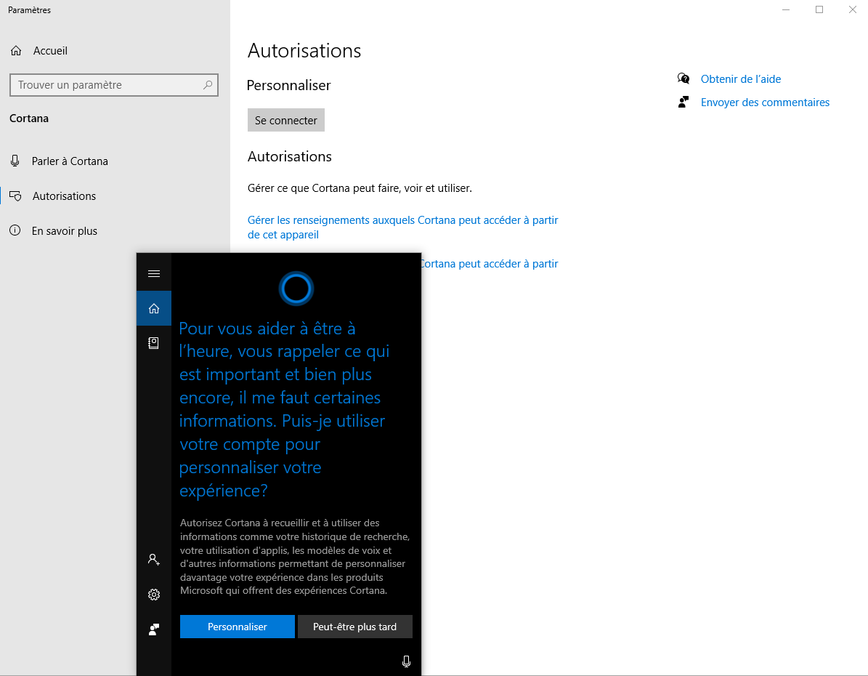Focus the Trouver un paramètre search field
The image size is (868, 676).
pyautogui.click(x=105, y=85)
